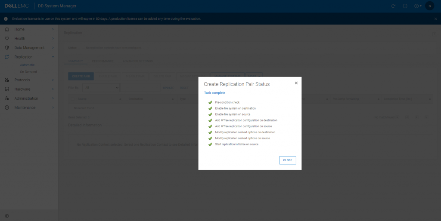The width and height of the screenshot is (441, 221).
Task: Close the Create Replication Pair Status dialog
Action: point(296,83)
